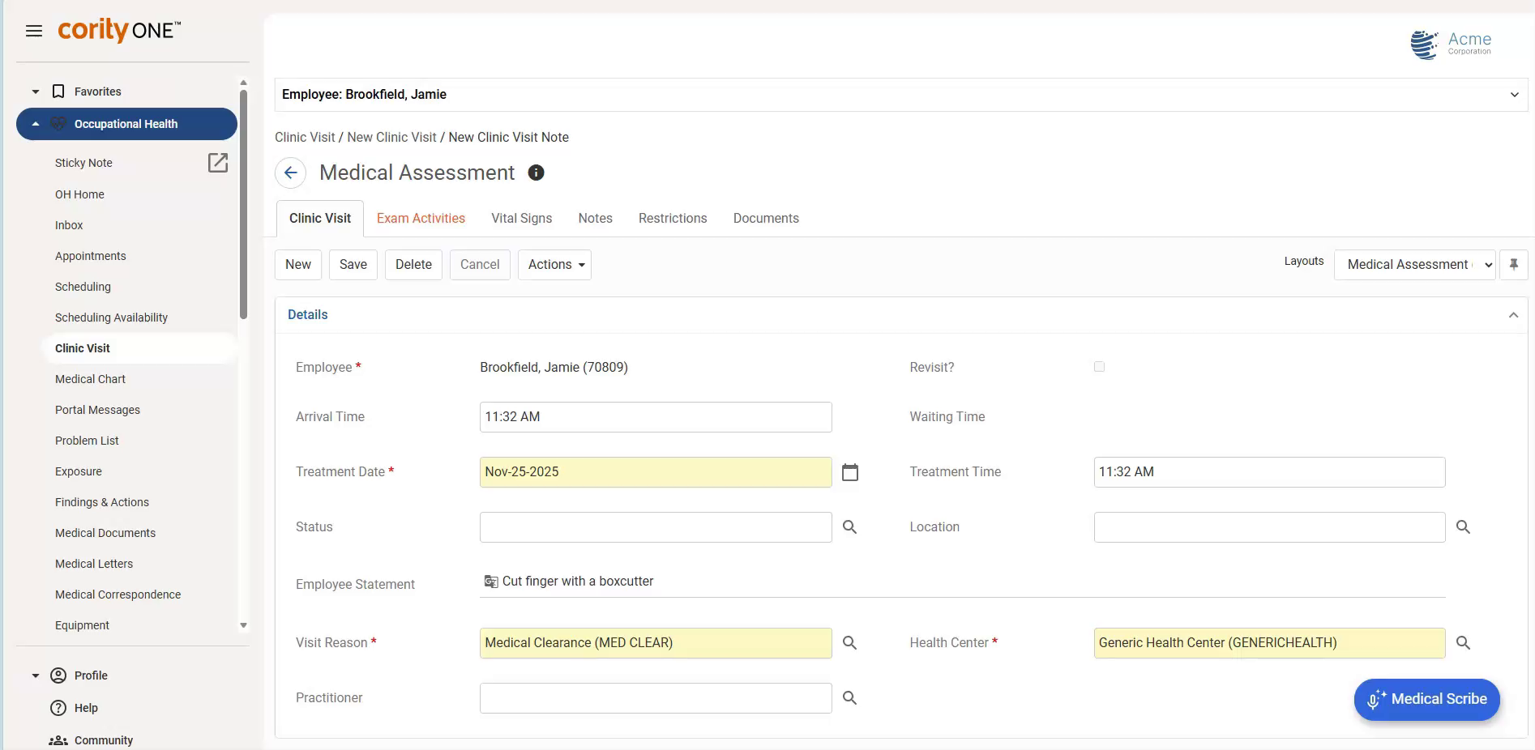Open the navigation hamburger menu
The image size is (1535, 750).
[x=34, y=31]
